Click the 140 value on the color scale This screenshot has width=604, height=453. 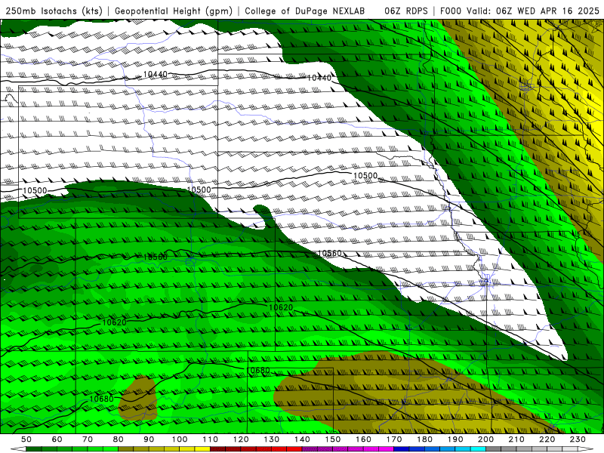(302, 439)
